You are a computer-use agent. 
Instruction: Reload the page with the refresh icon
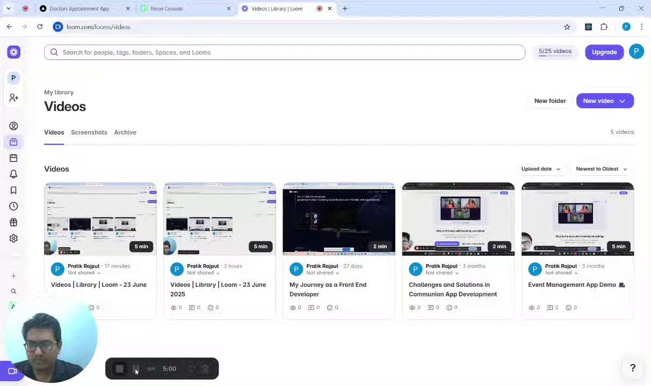pyautogui.click(x=40, y=27)
